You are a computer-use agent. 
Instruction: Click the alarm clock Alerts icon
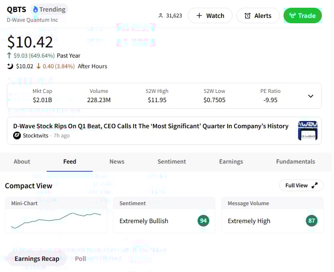coord(248,15)
